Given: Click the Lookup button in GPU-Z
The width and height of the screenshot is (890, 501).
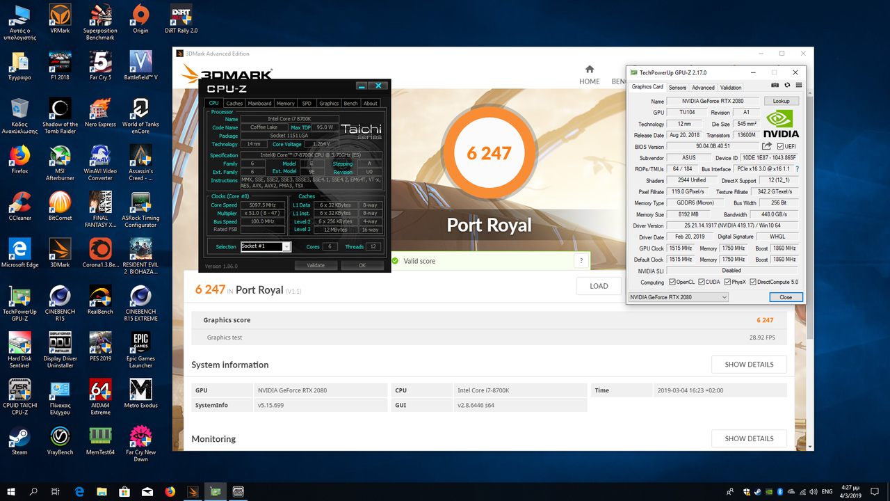Looking at the screenshot, I should 781,101.
